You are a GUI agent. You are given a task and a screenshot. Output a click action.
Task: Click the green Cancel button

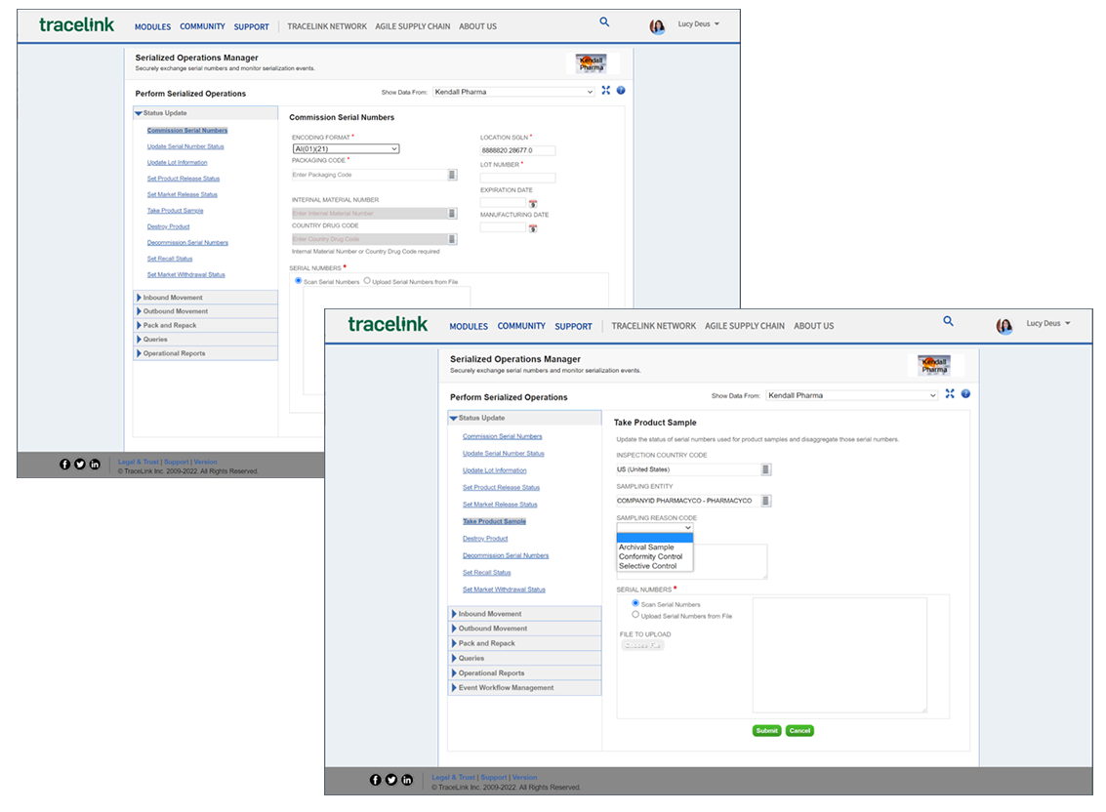click(x=799, y=731)
